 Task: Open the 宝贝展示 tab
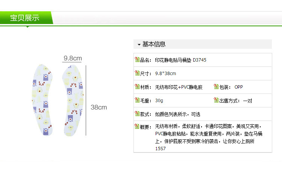(x=25, y=18)
